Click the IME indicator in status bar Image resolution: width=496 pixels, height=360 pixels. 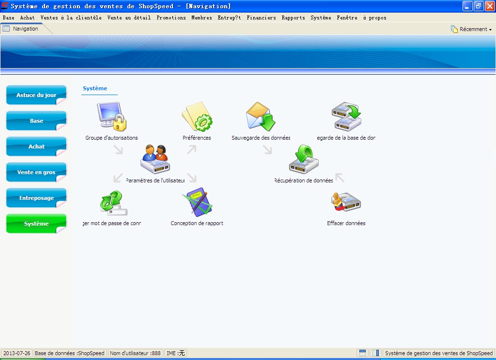[175, 353]
